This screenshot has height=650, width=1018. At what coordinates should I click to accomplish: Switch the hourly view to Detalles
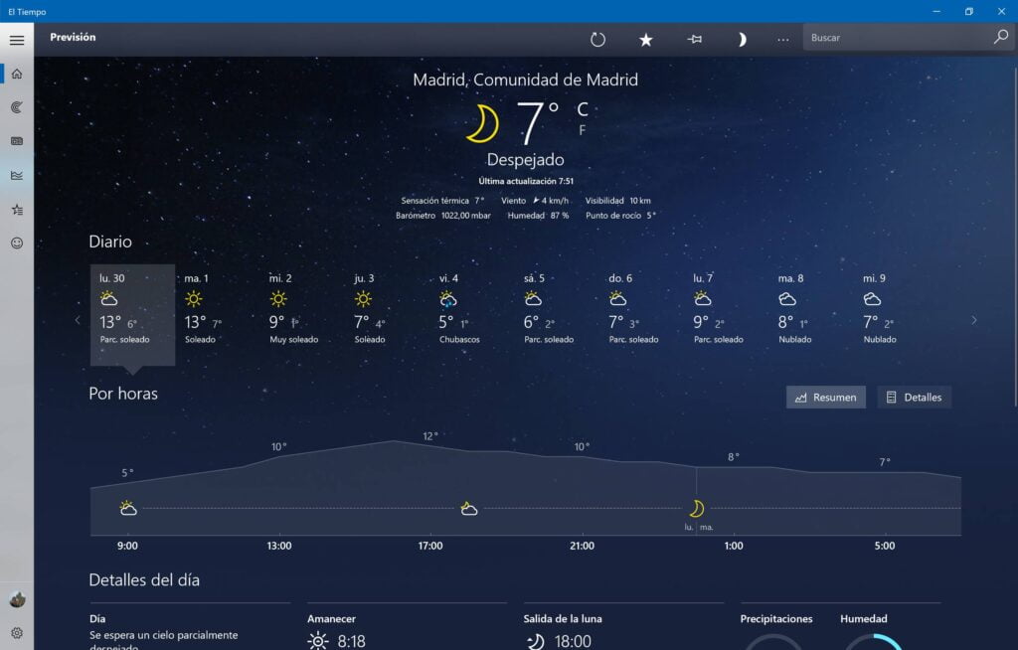coord(914,398)
